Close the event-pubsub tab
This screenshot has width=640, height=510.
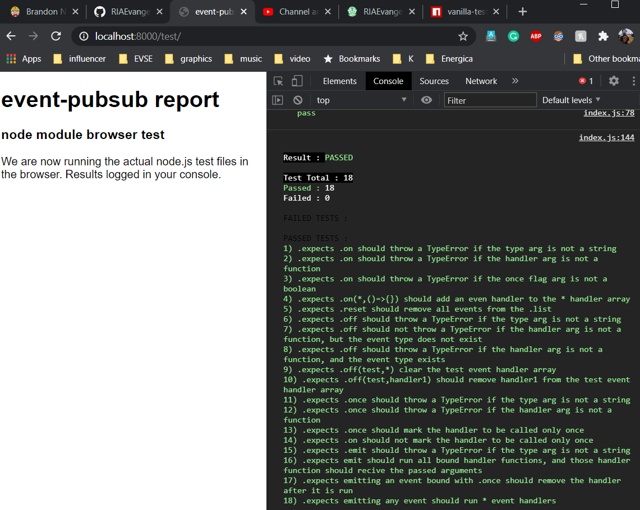tap(243, 12)
